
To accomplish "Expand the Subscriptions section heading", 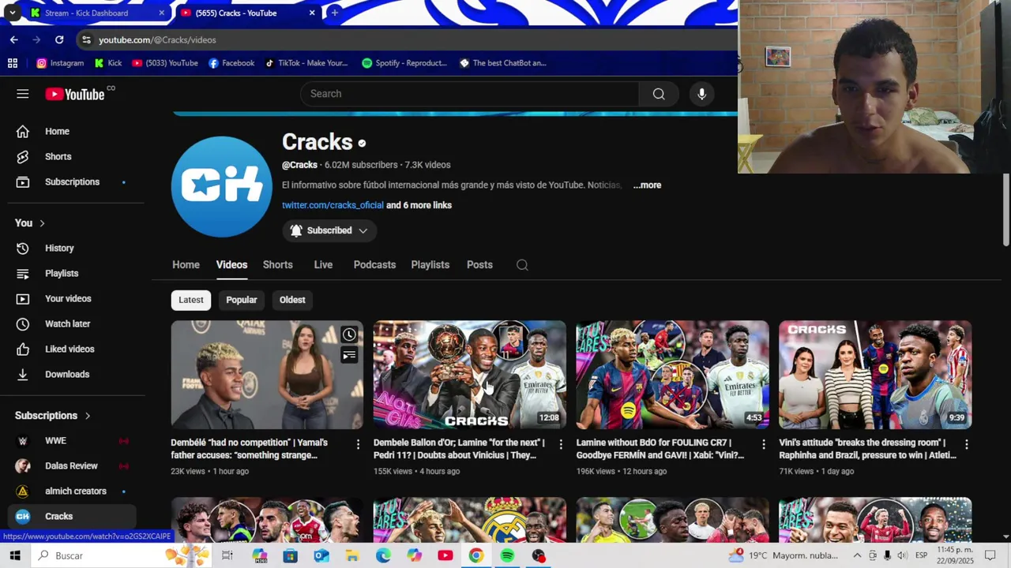I will tap(53, 416).
